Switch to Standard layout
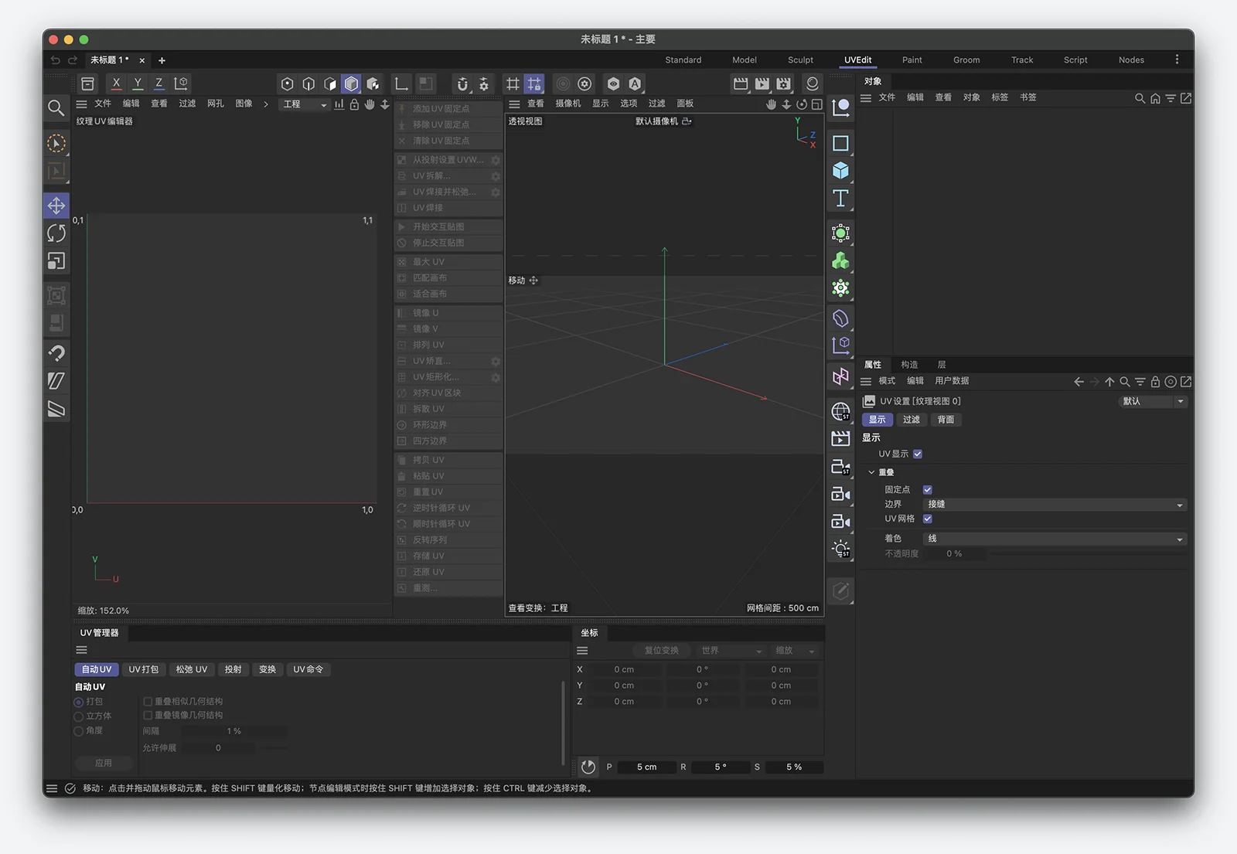Screen dimensions: 1237x854 [x=683, y=60]
